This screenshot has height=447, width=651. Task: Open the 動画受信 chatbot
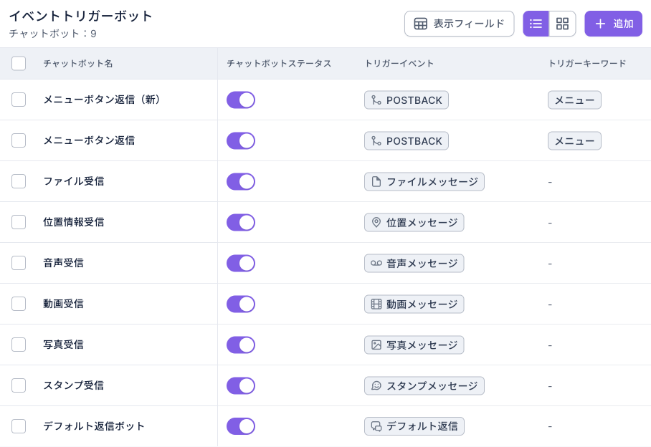point(64,304)
